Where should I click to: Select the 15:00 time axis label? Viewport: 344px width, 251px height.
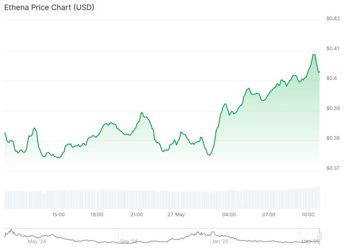[x=58, y=215]
